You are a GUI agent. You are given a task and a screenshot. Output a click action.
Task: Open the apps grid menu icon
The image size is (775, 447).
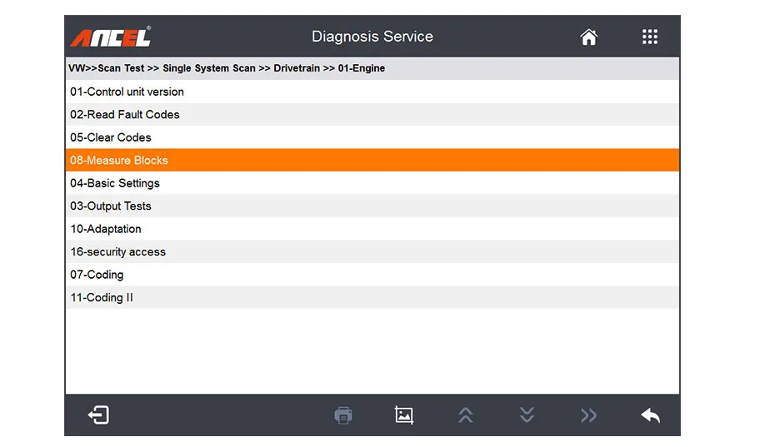pyautogui.click(x=650, y=37)
